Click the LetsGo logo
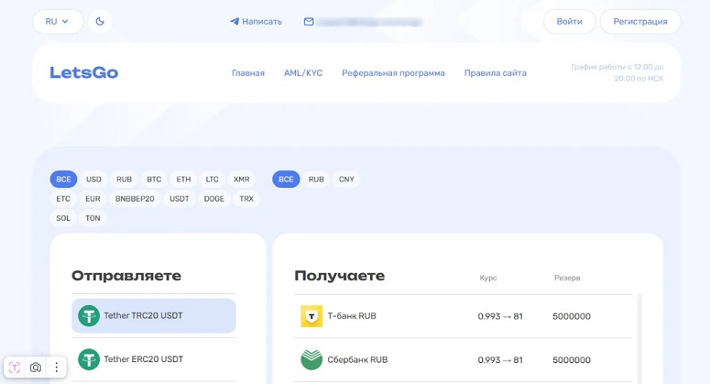 [x=83, y=72]
